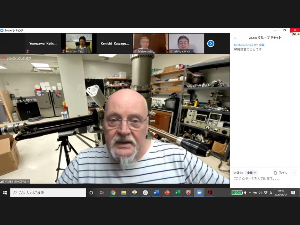Open Task View on the taskbar
This screenshot has width=300, height=225.
click(x=102, y=193)
